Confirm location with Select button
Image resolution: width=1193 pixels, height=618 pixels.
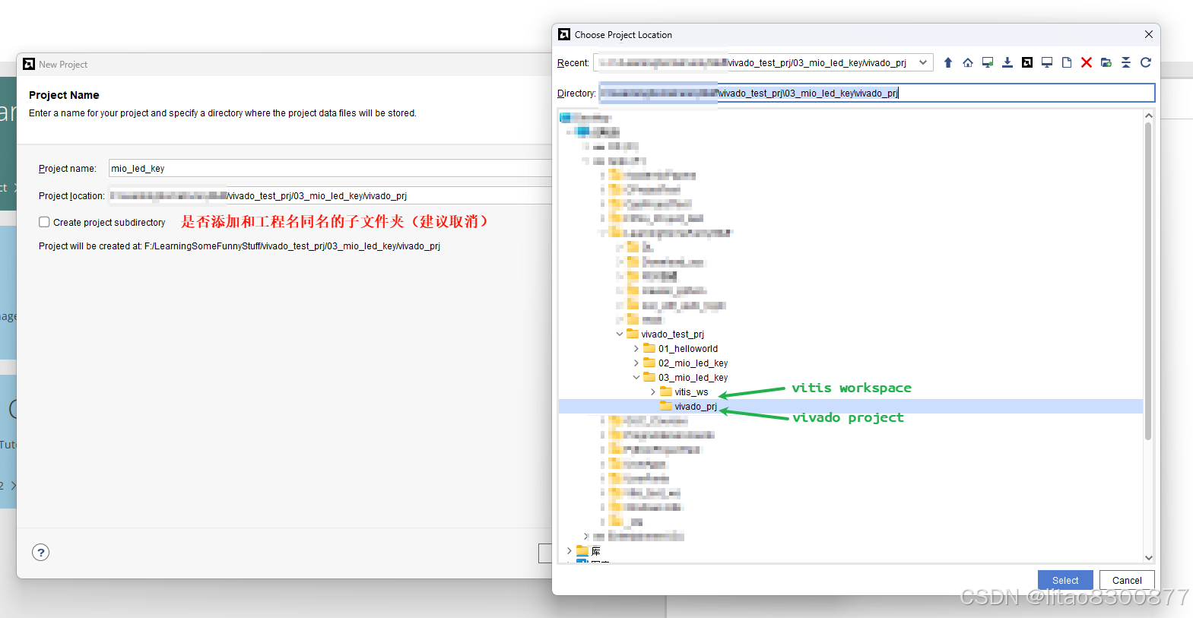[x=1065, y=580]
